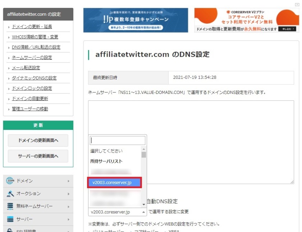Open WHOIS情報の管理・変更 link
The width and height of the screenshot is (302, 232).
[x=35, y=37]
